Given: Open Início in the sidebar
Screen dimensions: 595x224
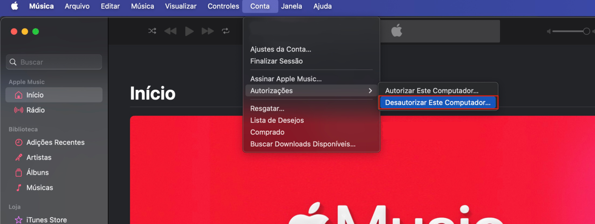Looking at the screenshot, I should click(54, 95).
